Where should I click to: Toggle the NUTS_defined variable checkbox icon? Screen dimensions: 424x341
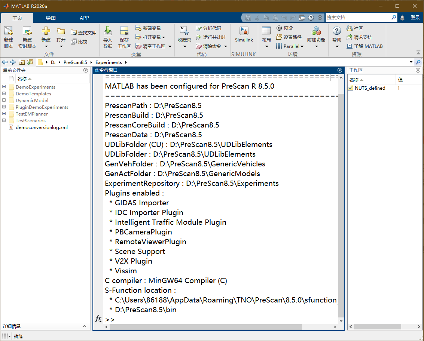tap(350, 88)
